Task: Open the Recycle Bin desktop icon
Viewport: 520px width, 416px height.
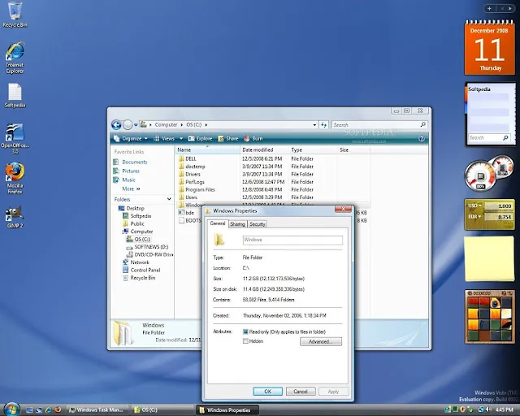Action: (15, 15)
